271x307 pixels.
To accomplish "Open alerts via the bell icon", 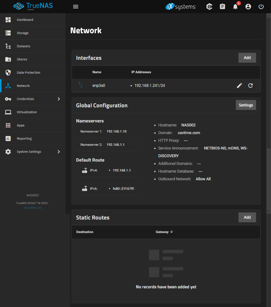I will [x=235, y=7].
